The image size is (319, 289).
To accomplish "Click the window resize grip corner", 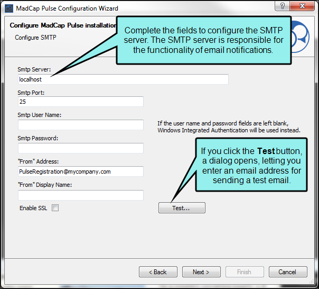I will [312, 282].
